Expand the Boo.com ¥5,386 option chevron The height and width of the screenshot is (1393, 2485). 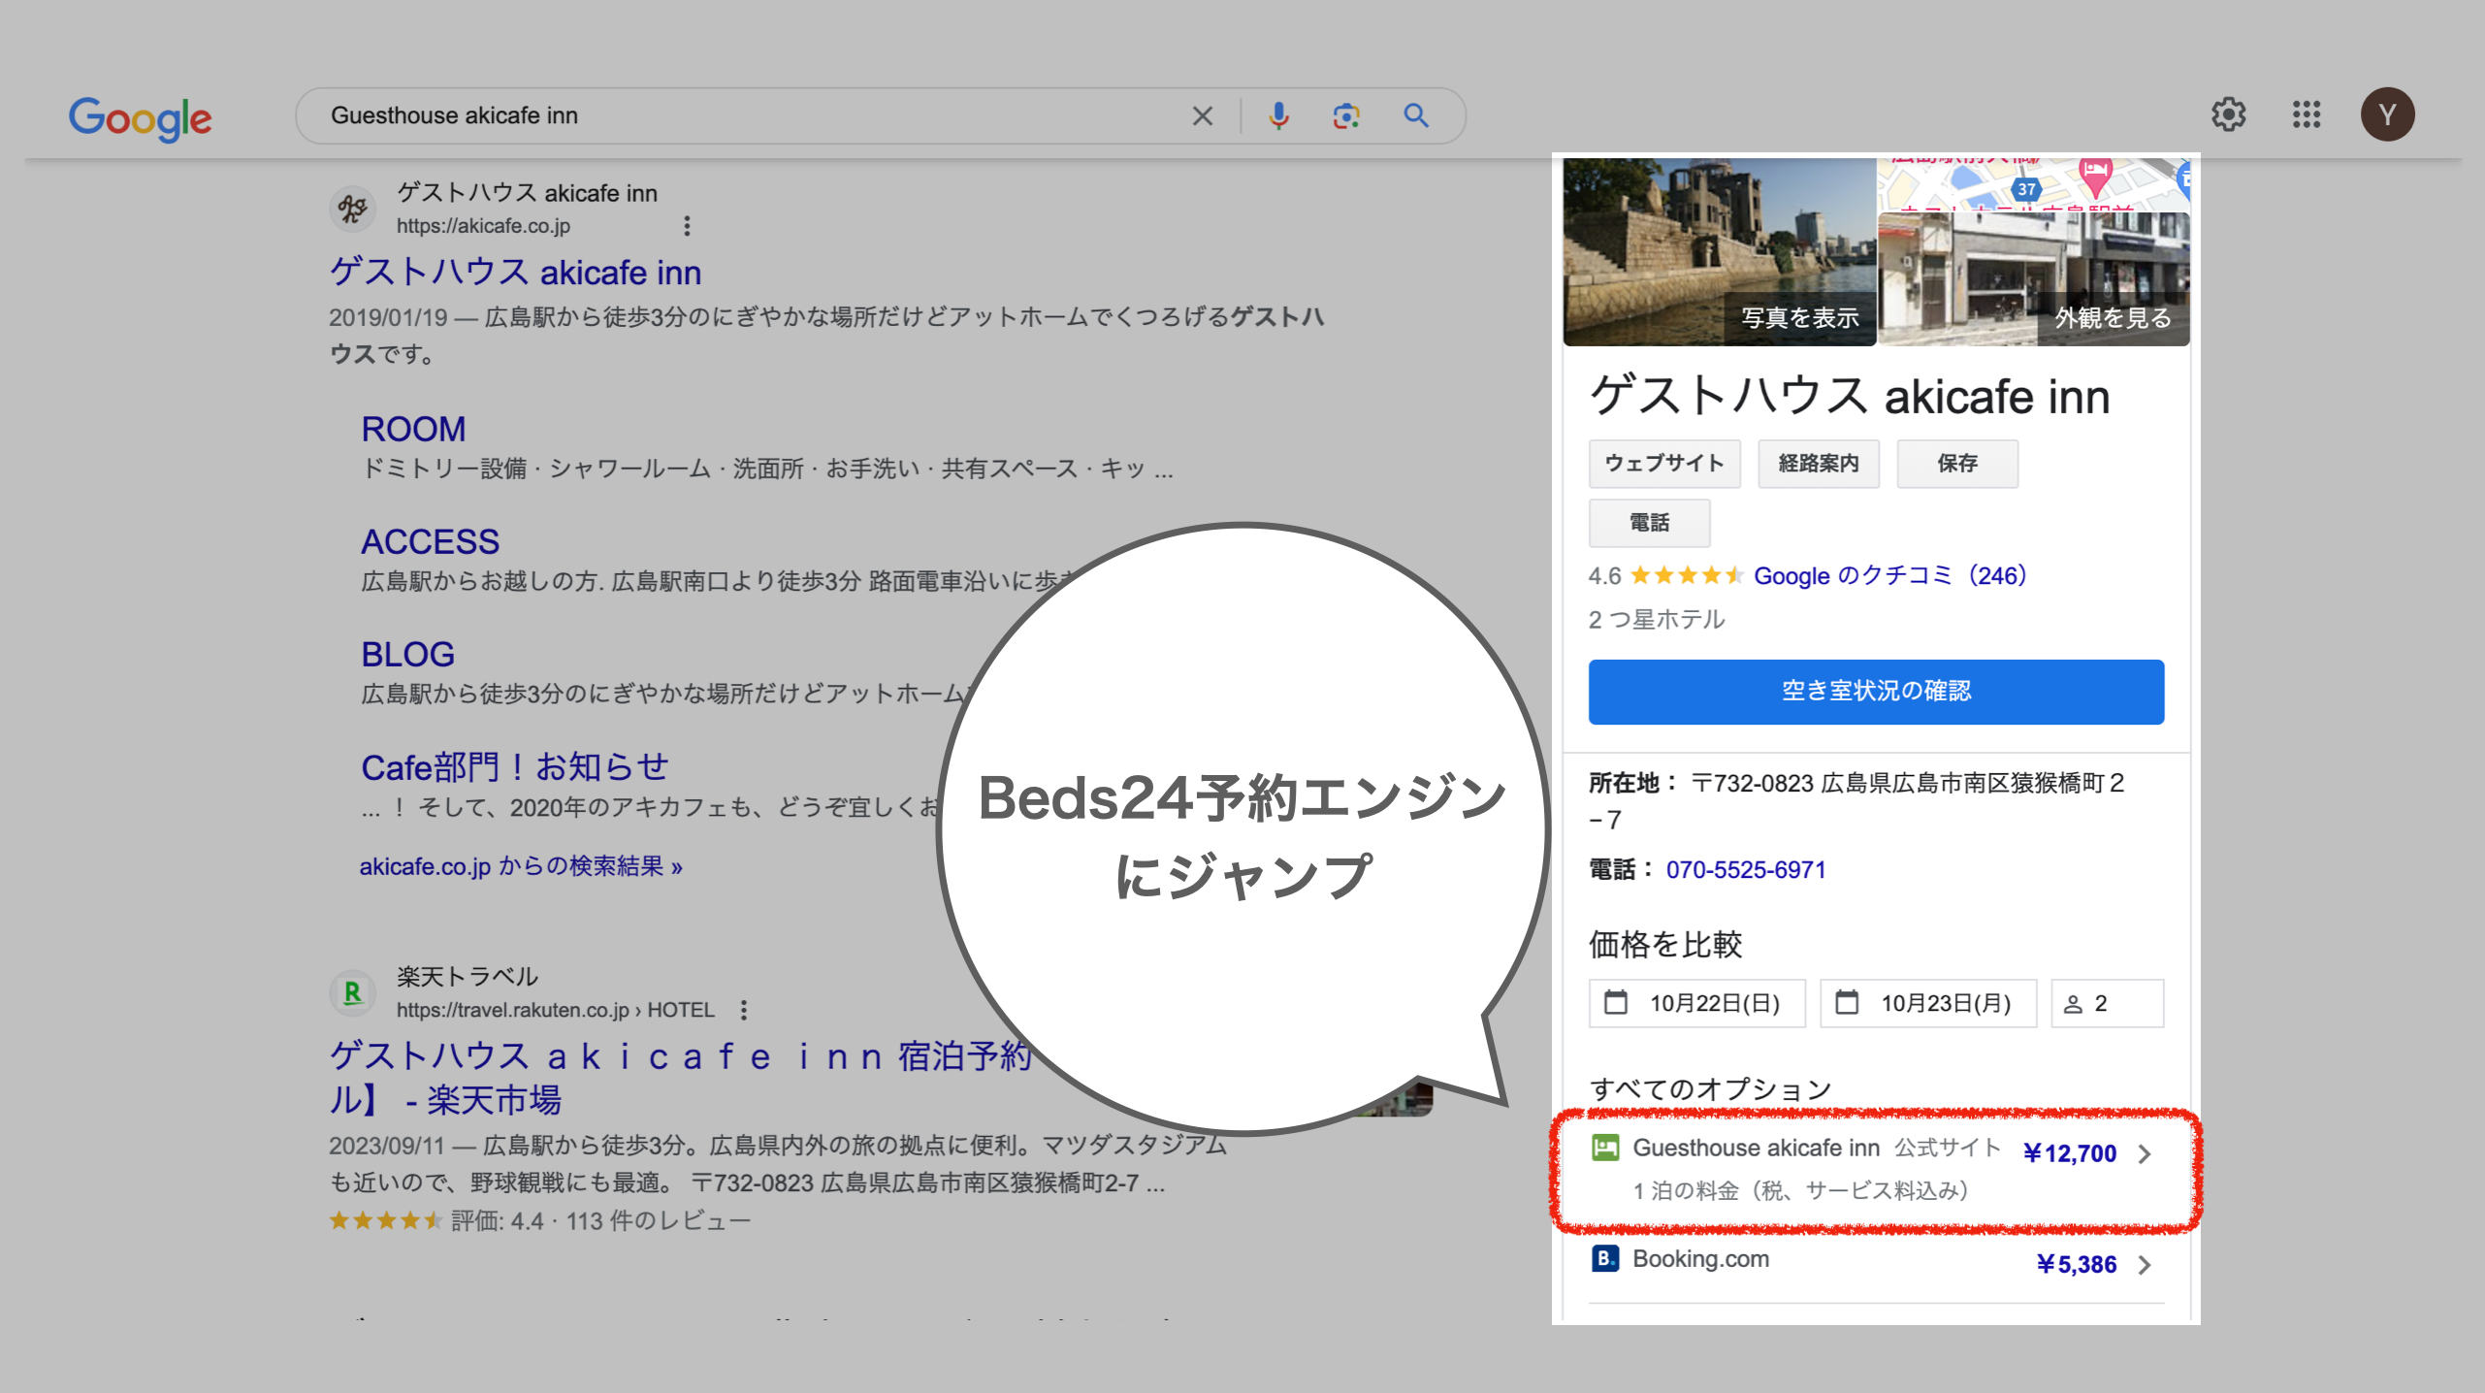(2145, 1265)
